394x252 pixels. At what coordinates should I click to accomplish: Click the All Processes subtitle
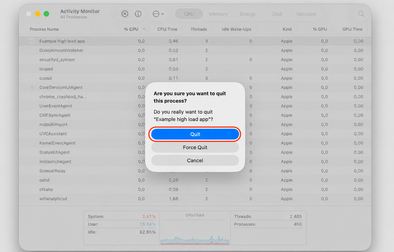74,17
